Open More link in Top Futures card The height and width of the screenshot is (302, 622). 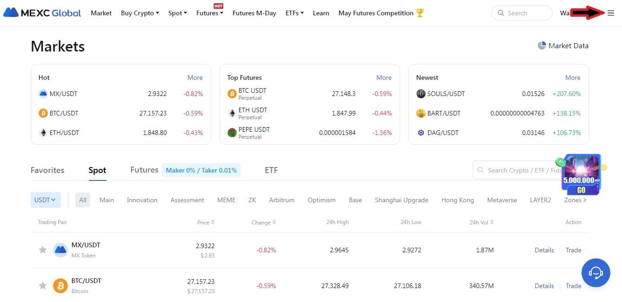384,77
